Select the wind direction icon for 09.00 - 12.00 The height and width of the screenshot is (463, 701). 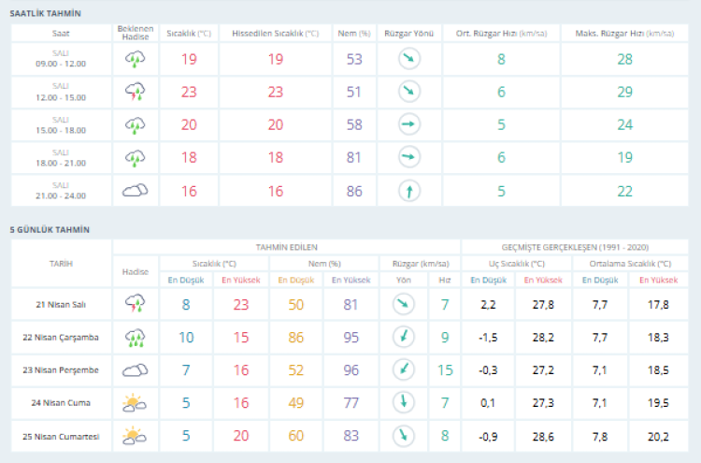pyautogui.click(x=408, y=59)
